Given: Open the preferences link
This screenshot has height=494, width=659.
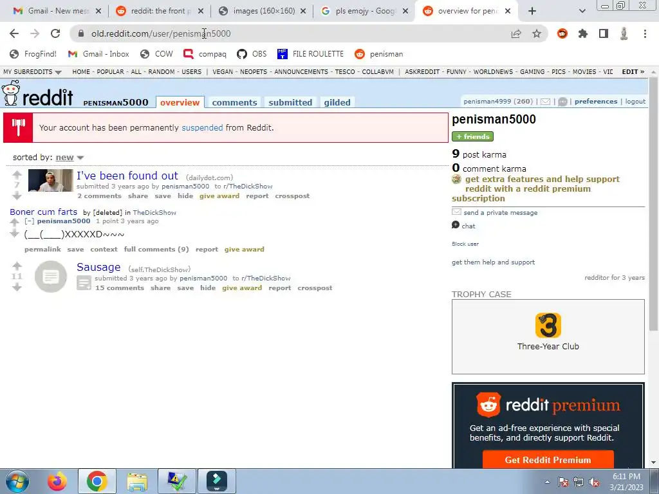Looking at the screenshot, I should (x=596, y=102).
